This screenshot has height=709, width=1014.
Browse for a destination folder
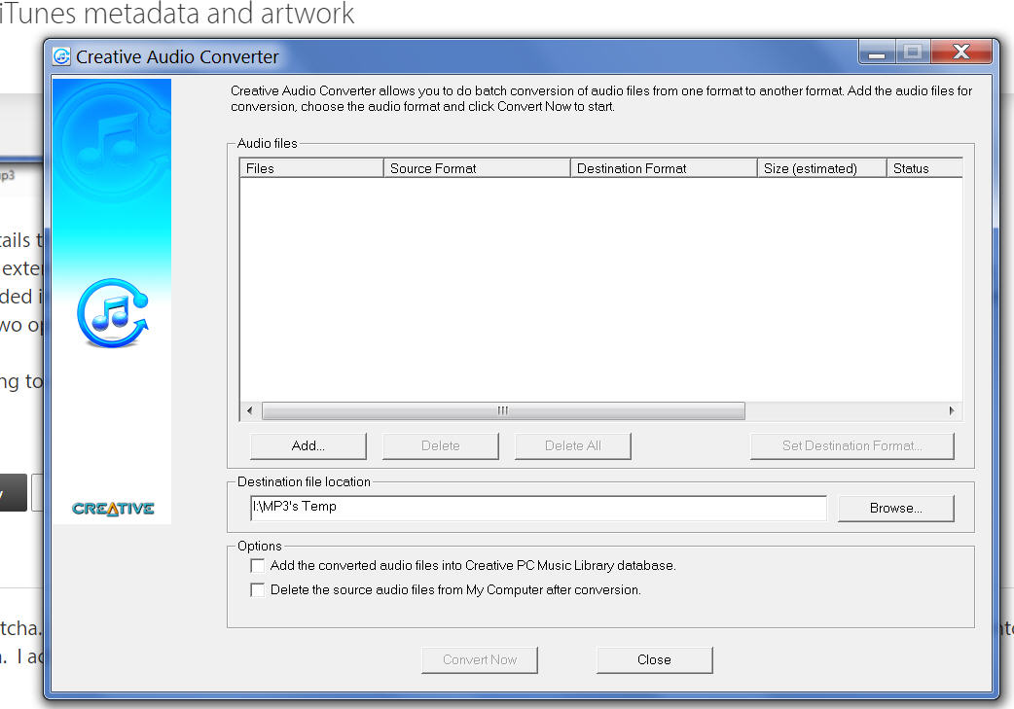895,508
